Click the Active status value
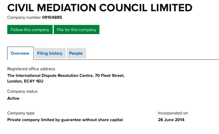 pyautogui.click(x=13, y=98)
